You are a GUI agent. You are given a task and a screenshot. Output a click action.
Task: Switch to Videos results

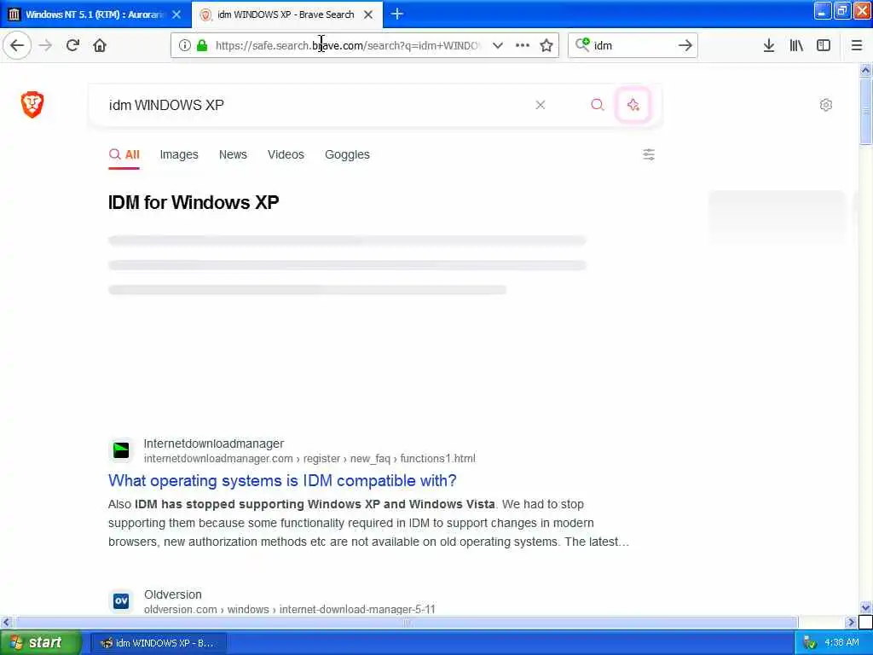286,154
